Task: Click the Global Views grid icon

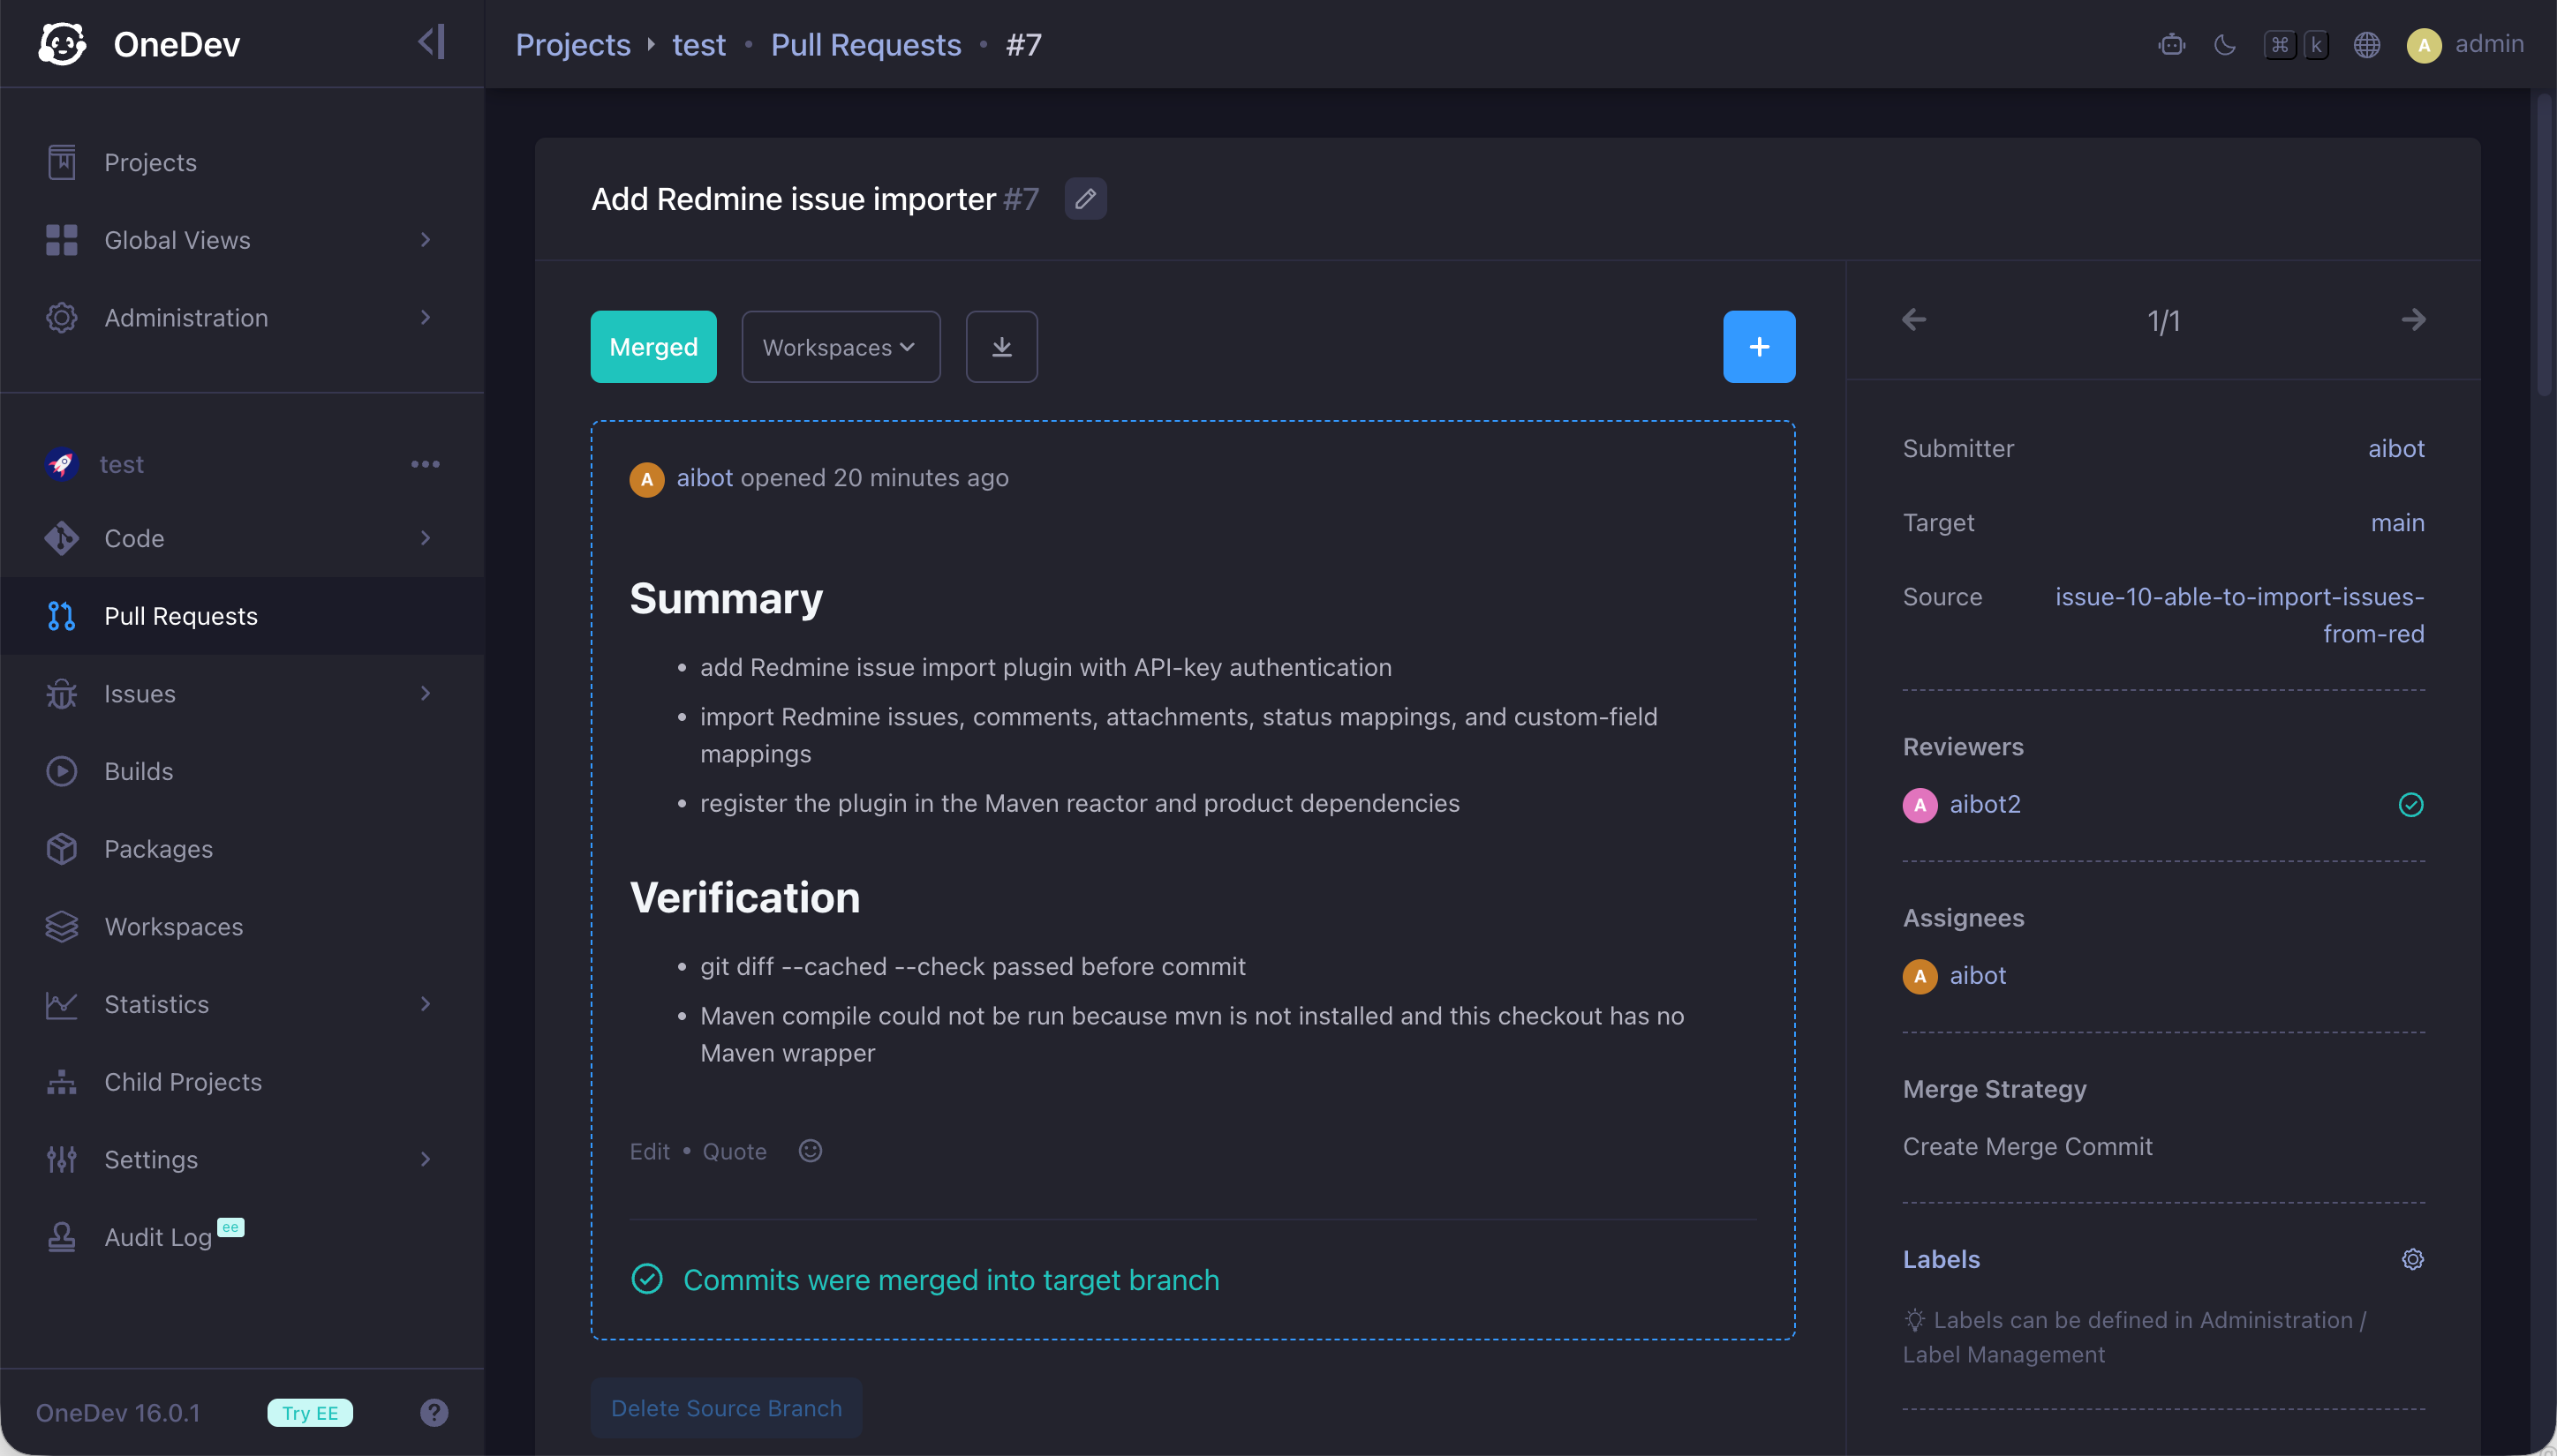Action: tap(61, 240)
